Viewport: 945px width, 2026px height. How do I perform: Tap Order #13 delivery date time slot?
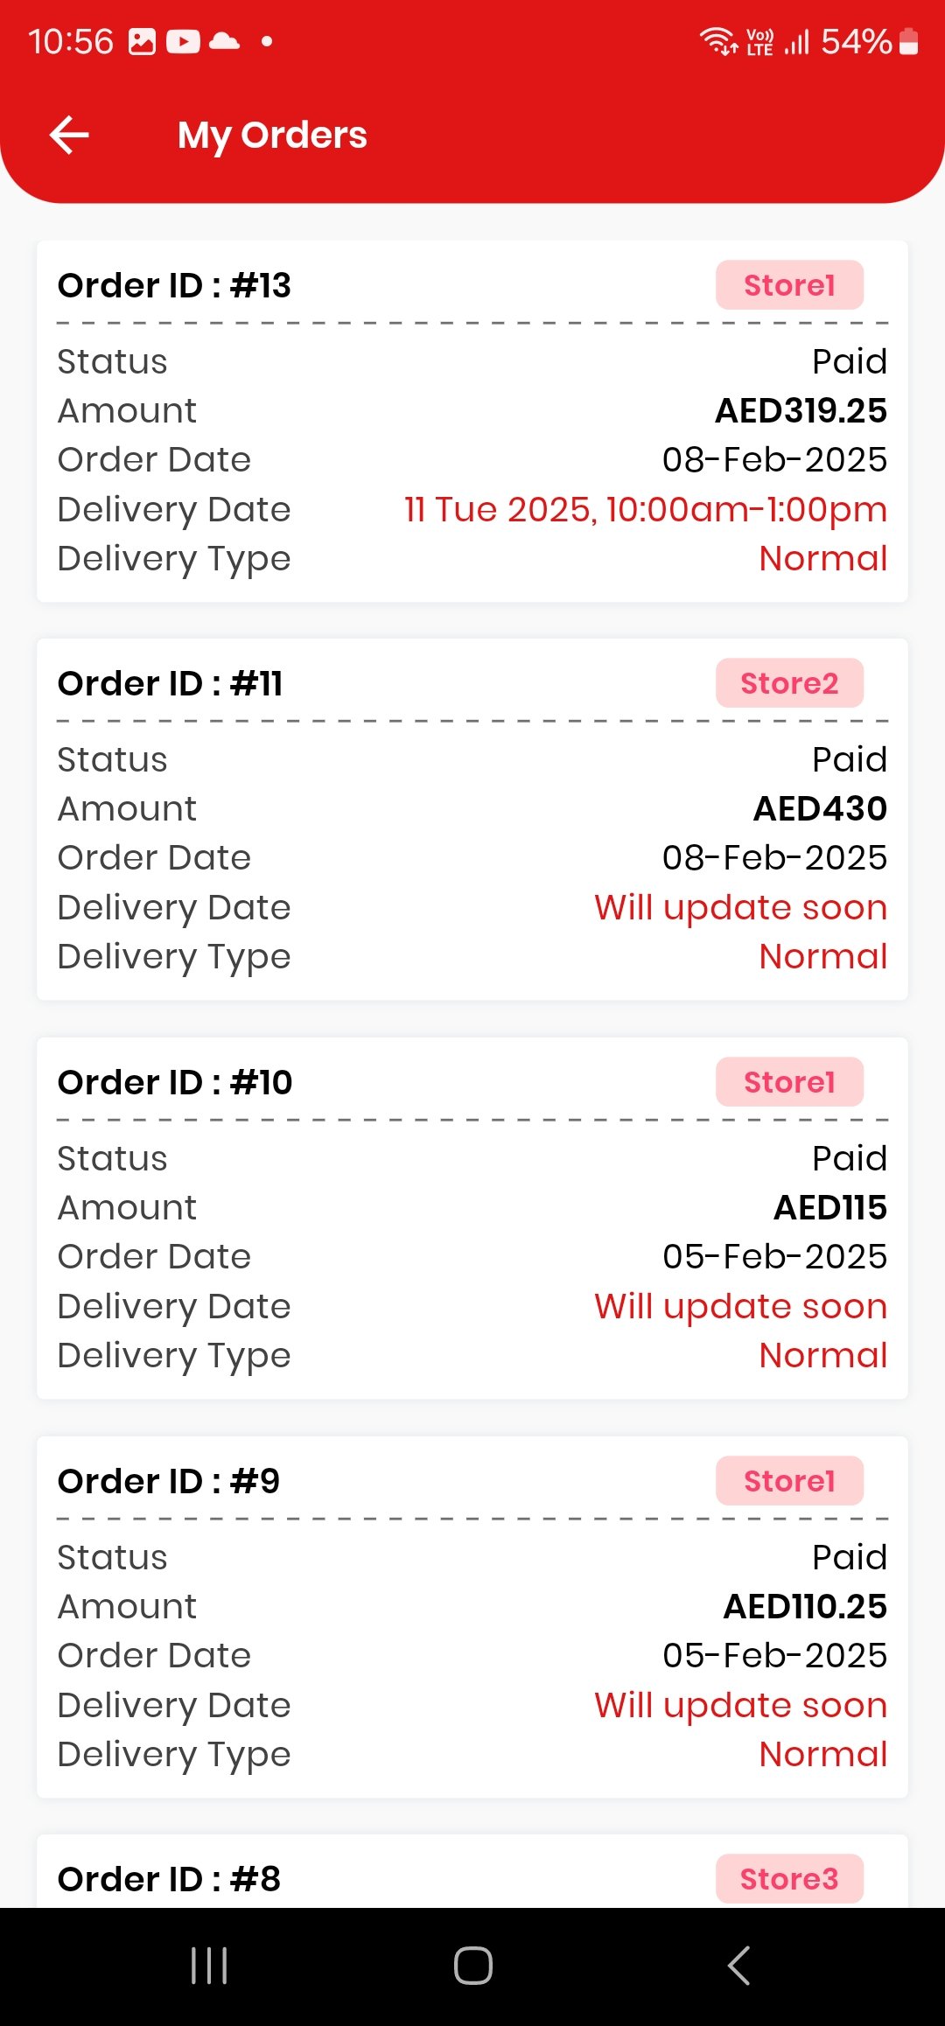pos(645,509)
